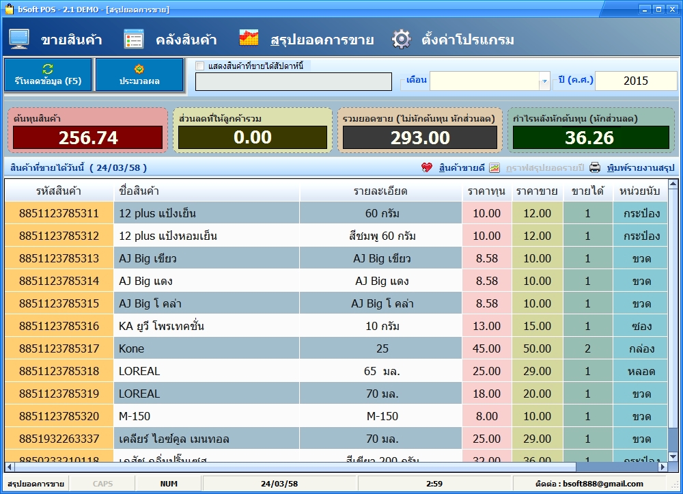Click the sales summary chart icon

[249, 38]
